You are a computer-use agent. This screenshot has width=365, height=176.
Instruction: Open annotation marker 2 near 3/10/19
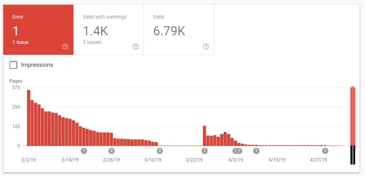[160, 151]
